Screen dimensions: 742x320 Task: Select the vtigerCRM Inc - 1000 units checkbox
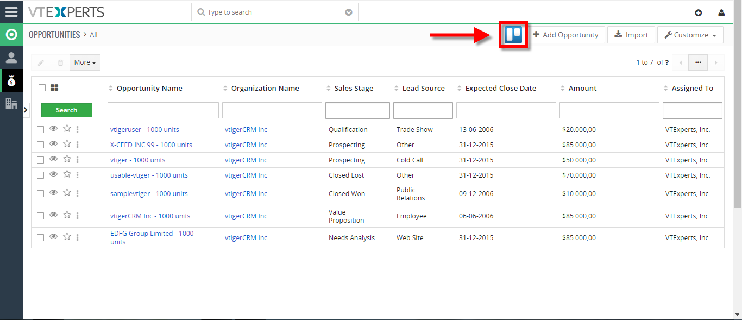click(40, 216)
